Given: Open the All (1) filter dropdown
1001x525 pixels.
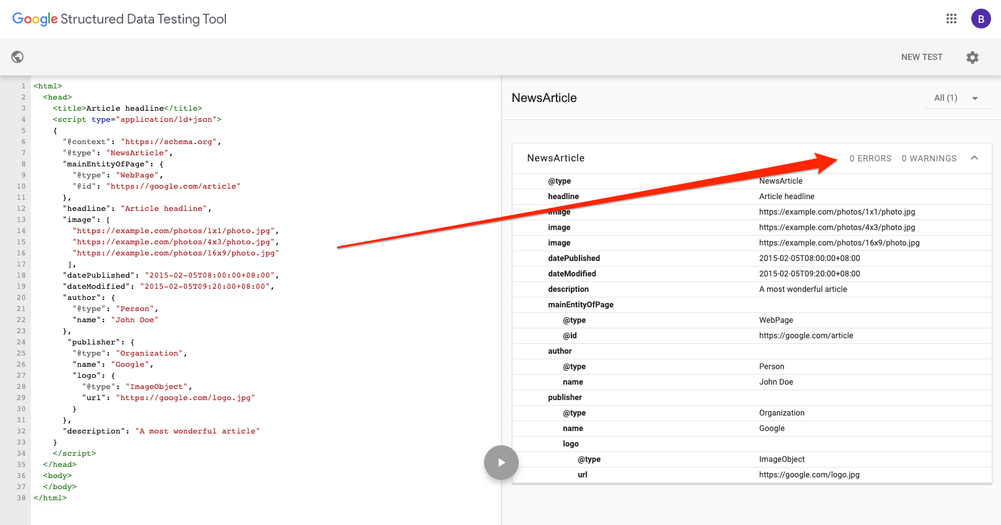Looking at the screenshot, I should tap(958, 98).
